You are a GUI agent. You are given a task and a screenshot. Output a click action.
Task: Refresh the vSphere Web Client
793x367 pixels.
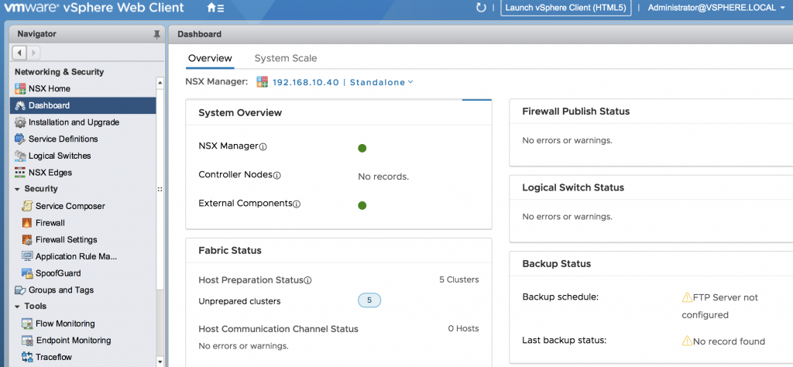pyautogui.click(x=481, y=8)
